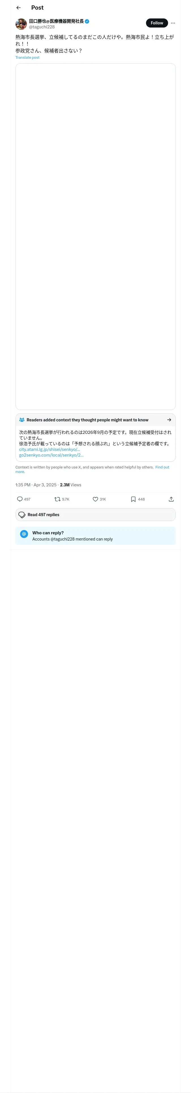Click the Find out more link

(162, 467)
